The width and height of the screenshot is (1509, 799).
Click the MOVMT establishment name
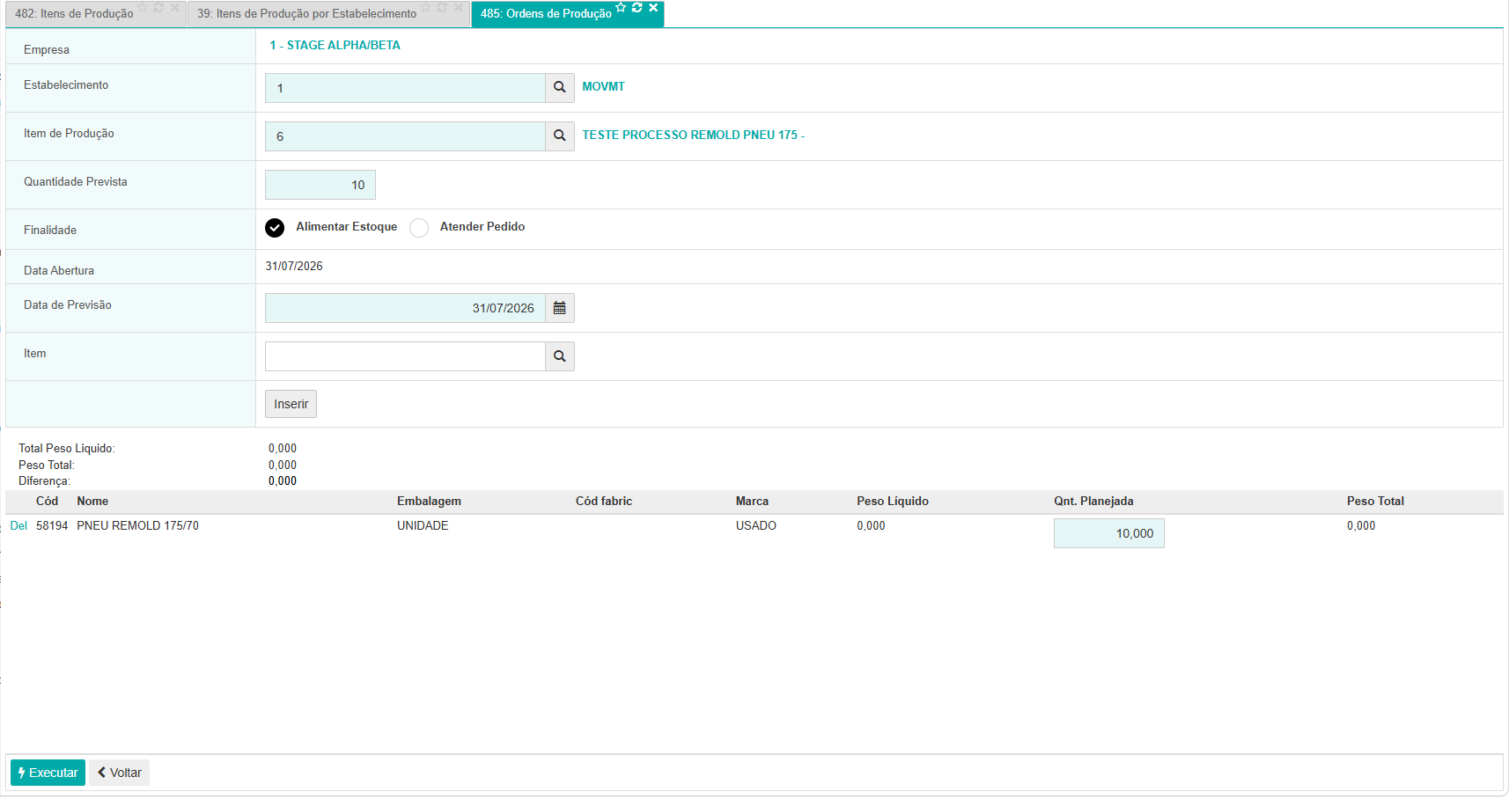click(603, 86)
